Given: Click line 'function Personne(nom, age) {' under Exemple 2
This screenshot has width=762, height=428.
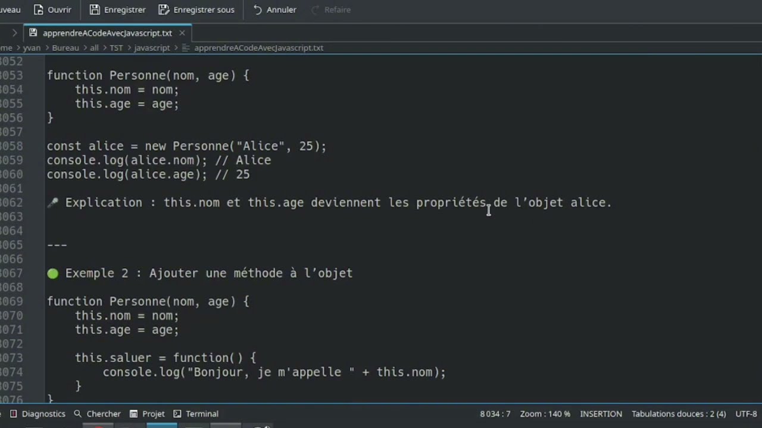Looking at the screenshot, I should (148, 301).
